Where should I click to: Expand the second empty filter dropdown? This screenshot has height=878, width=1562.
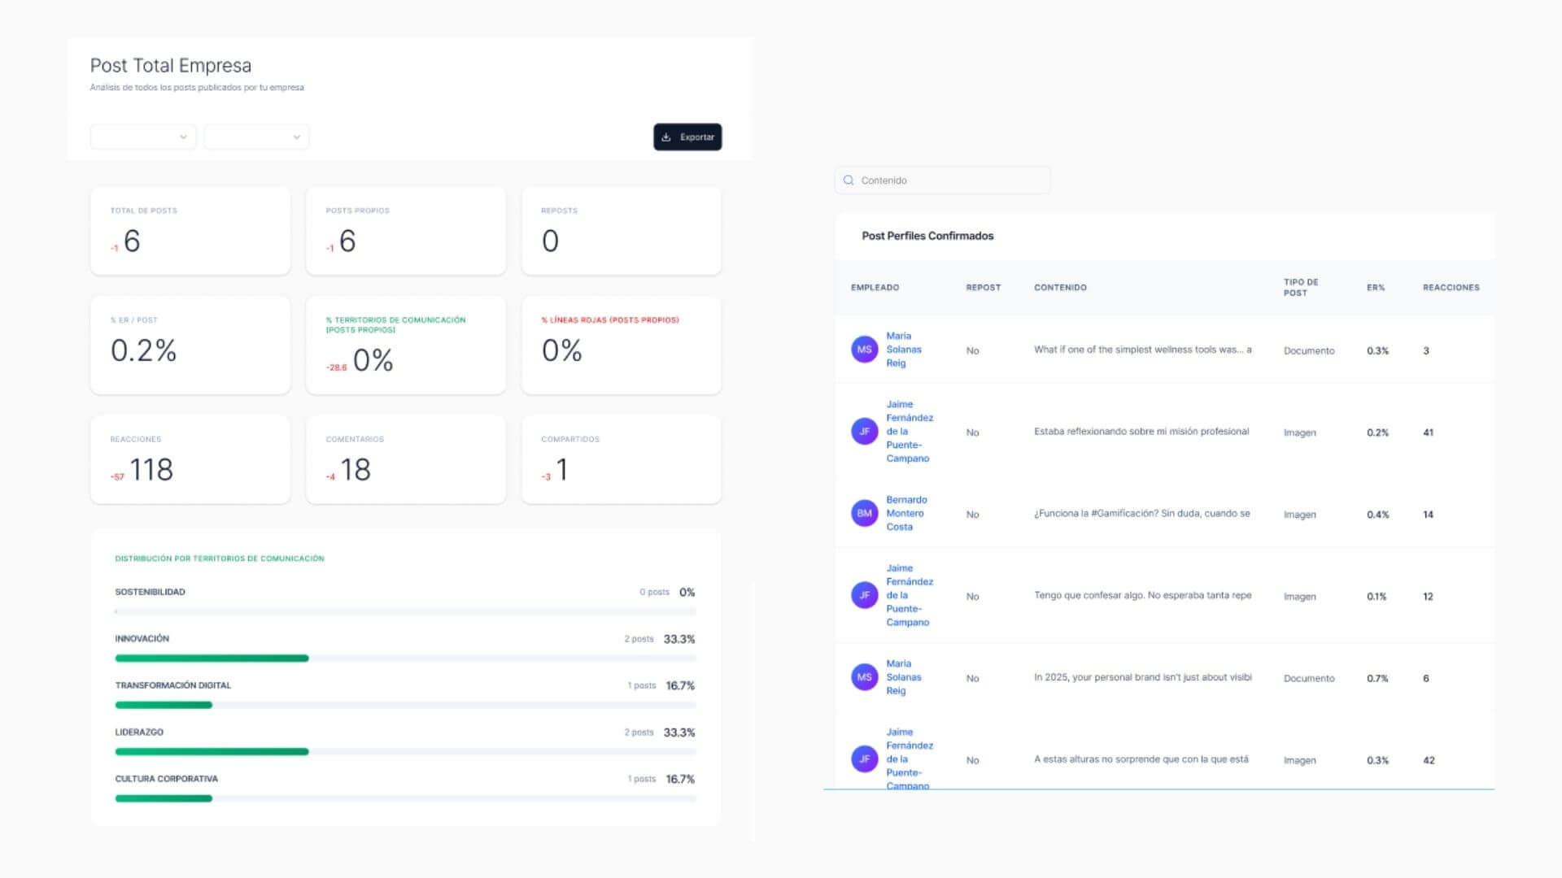click(256, 137)
